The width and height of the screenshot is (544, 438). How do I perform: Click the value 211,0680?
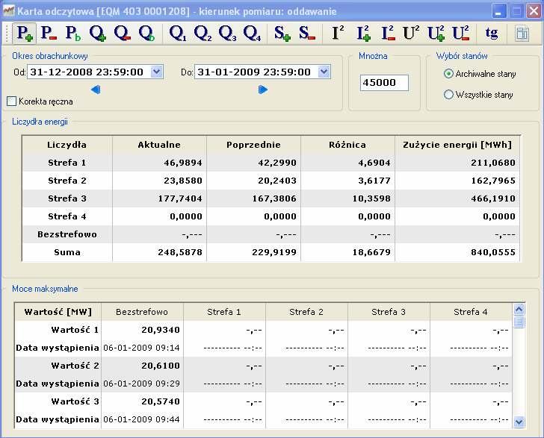point(493,163)
